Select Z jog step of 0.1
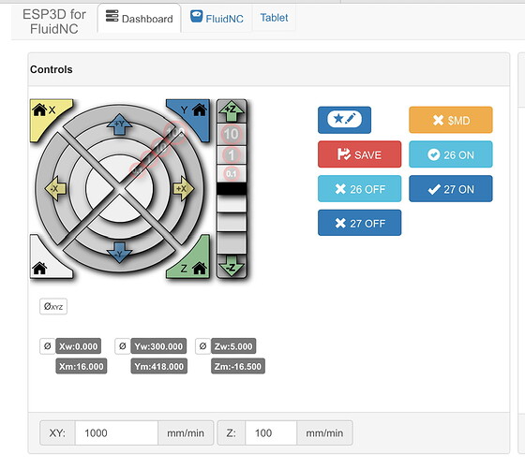Image resolution: width=525 pixels, height=468 pixels. tap(232, 173)
